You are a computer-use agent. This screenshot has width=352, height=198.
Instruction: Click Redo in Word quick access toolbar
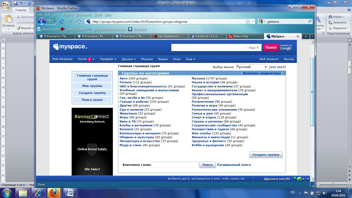click(x=29, y=3)
